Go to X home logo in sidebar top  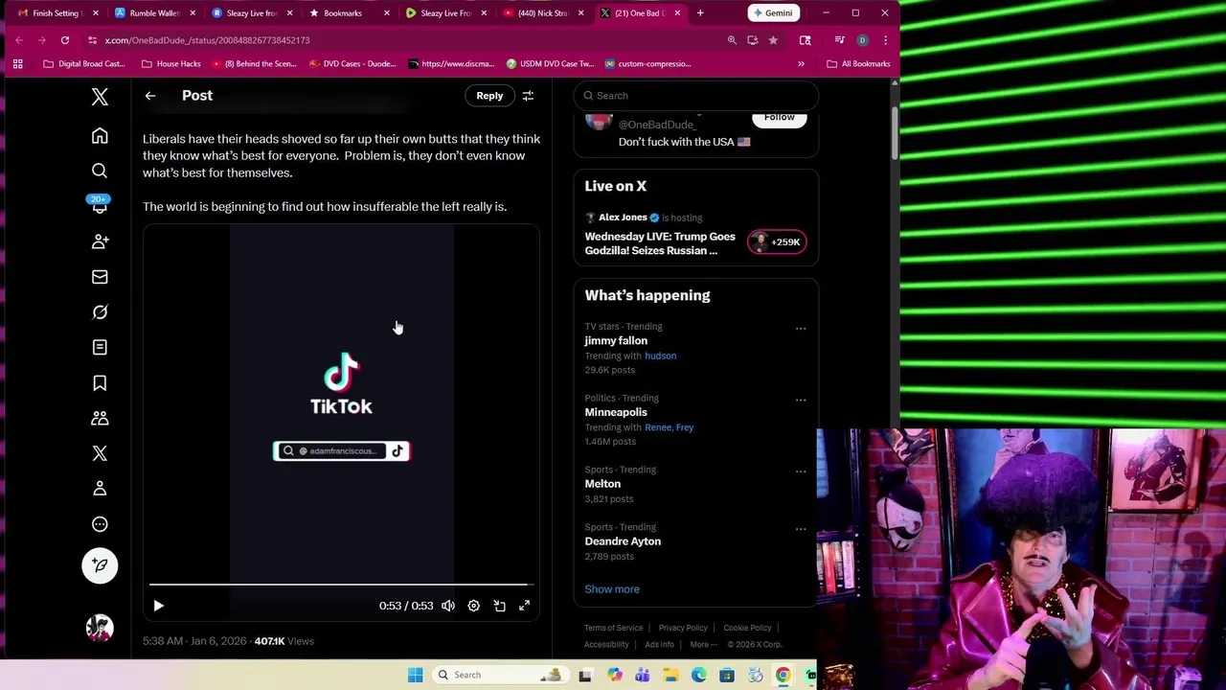point(100,97)
